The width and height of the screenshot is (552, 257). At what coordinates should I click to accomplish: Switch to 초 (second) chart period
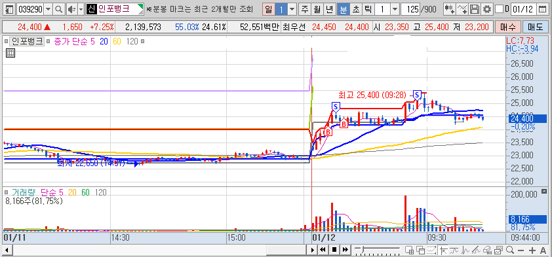(x=355, y=9)
